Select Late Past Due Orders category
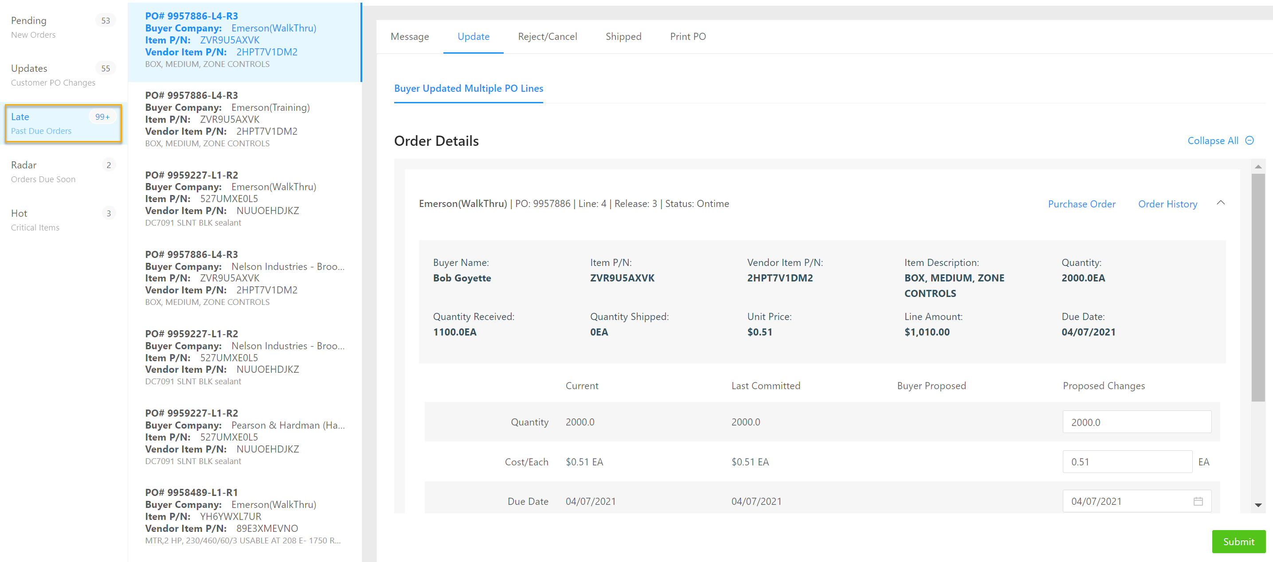 coord(63,124)
